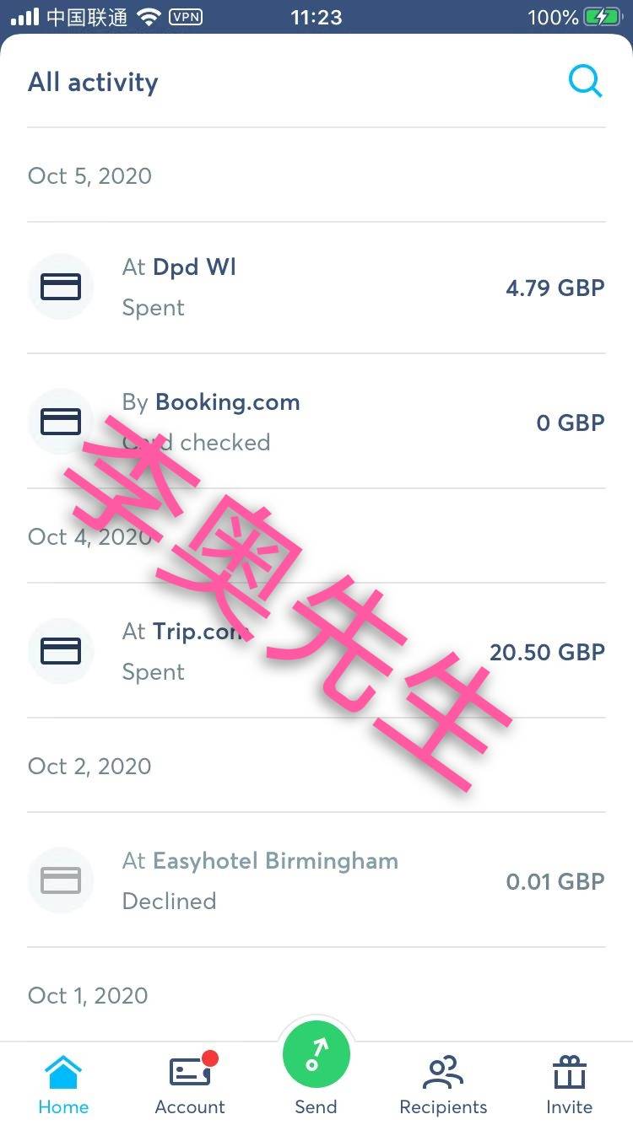The width and height of the screenshot is (633, 1125).
Task: Go to the Invite gift tab
Action: pyautogui.click(x=570, y=1085)
